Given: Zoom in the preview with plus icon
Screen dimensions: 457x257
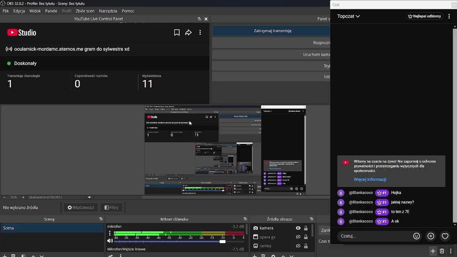Looking at the screenshot, I should pyautogui.click(x=23, y=197).
